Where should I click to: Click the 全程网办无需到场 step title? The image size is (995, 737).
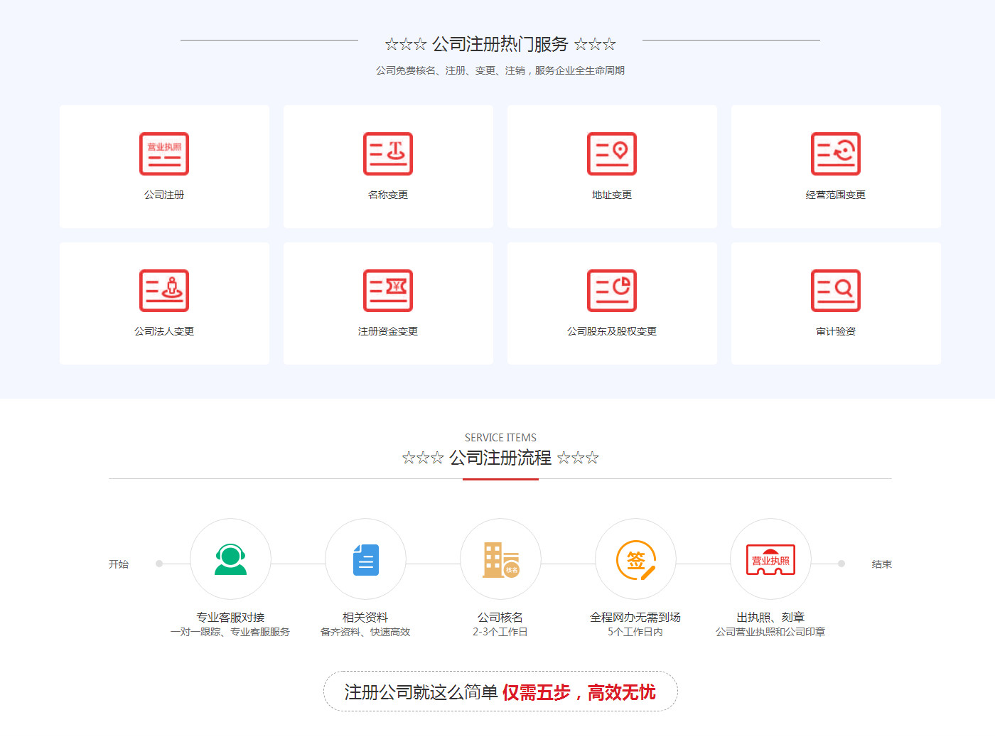coord(635,617)
